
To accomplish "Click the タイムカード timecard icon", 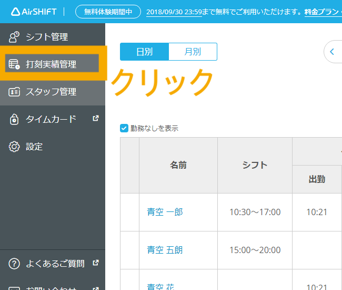I will tap(14, 119).
